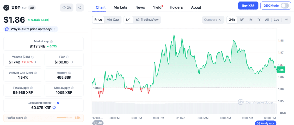This screenshot has width=294, height=125.
Task: Open the share icon button
Action: coord(80,8)
